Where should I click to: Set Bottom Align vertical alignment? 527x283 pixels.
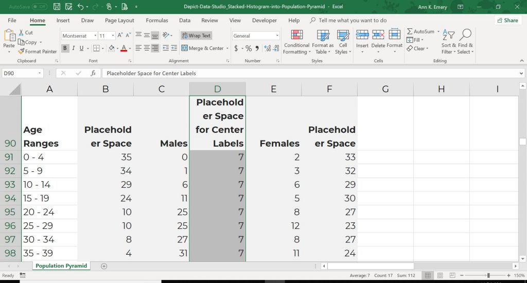(155, 36)
